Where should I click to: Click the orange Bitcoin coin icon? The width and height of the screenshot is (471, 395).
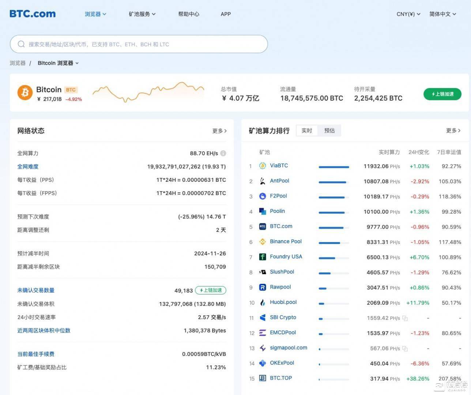coord(24,93)
